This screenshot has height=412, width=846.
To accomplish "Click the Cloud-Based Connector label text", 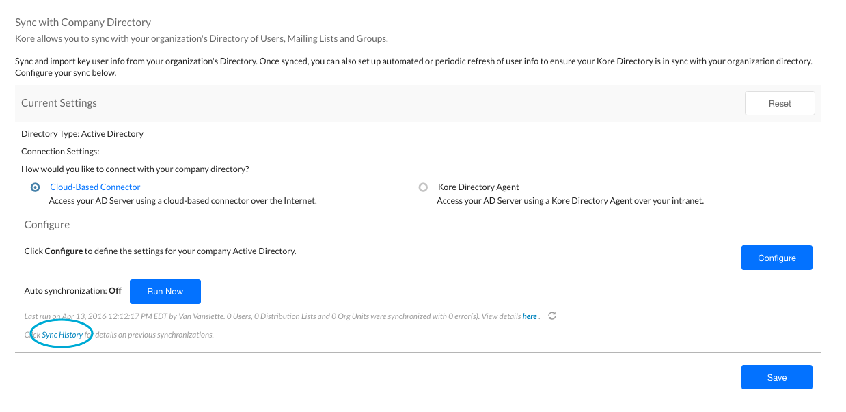I will (x=95, y=187).
